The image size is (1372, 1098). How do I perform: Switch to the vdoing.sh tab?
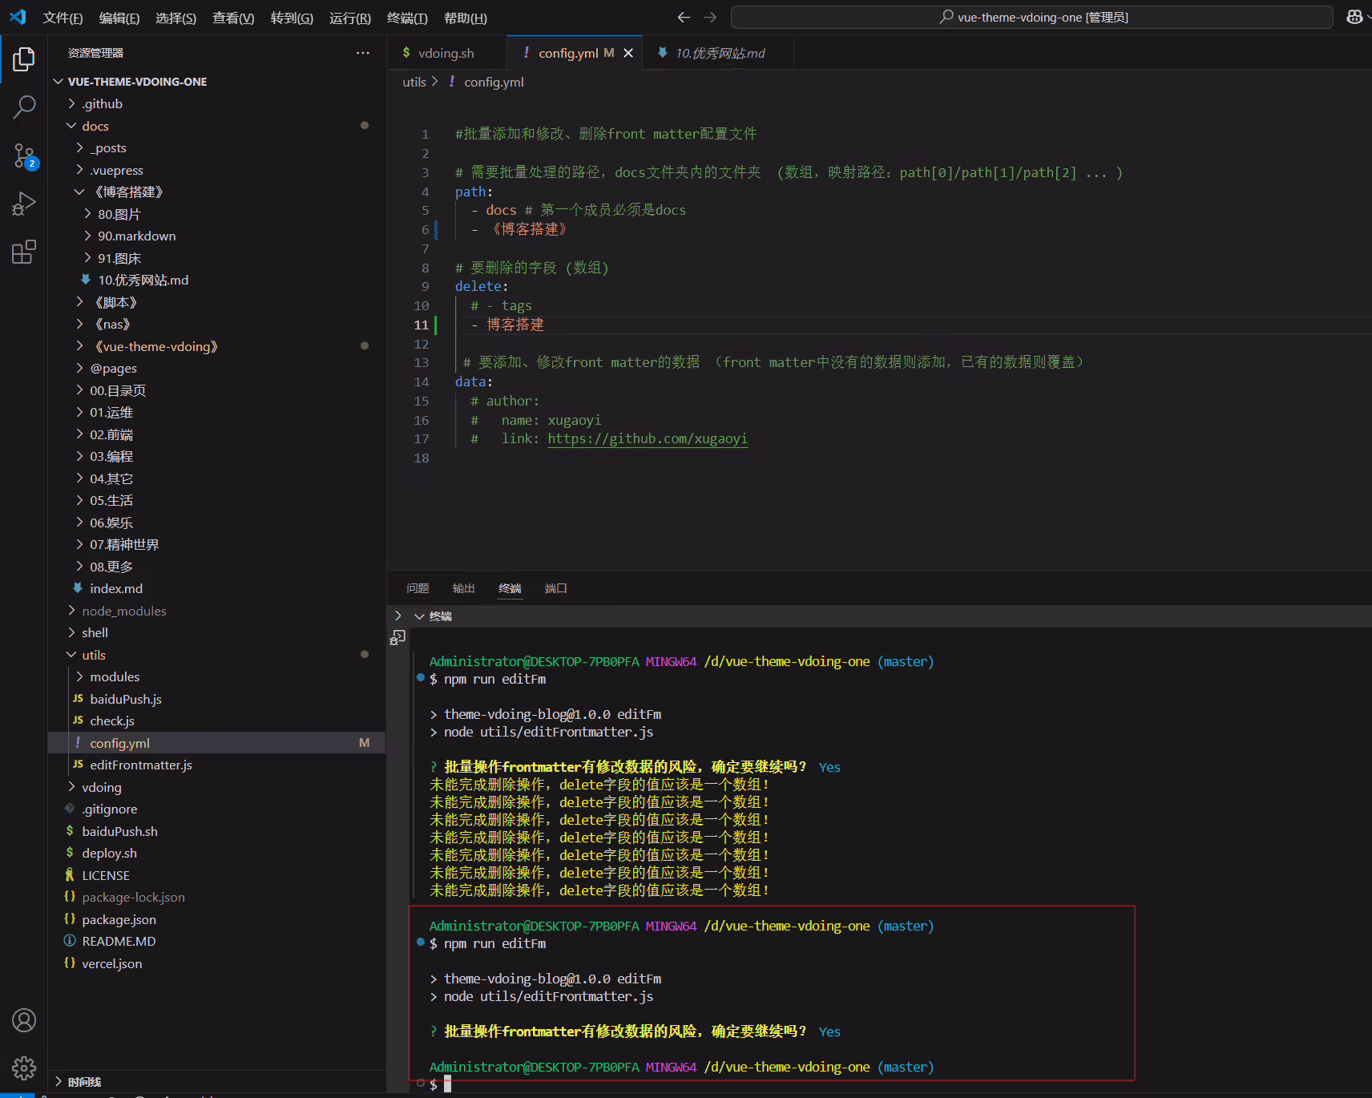(446, 53)
